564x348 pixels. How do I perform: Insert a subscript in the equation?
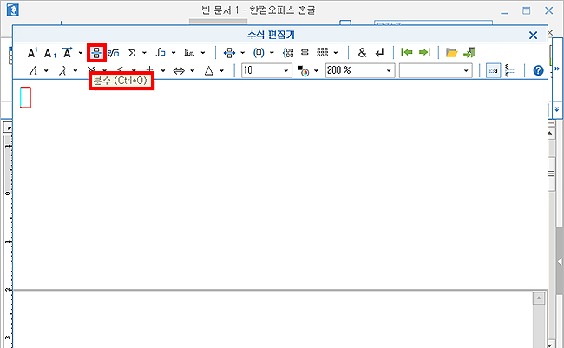coord(49,54)
